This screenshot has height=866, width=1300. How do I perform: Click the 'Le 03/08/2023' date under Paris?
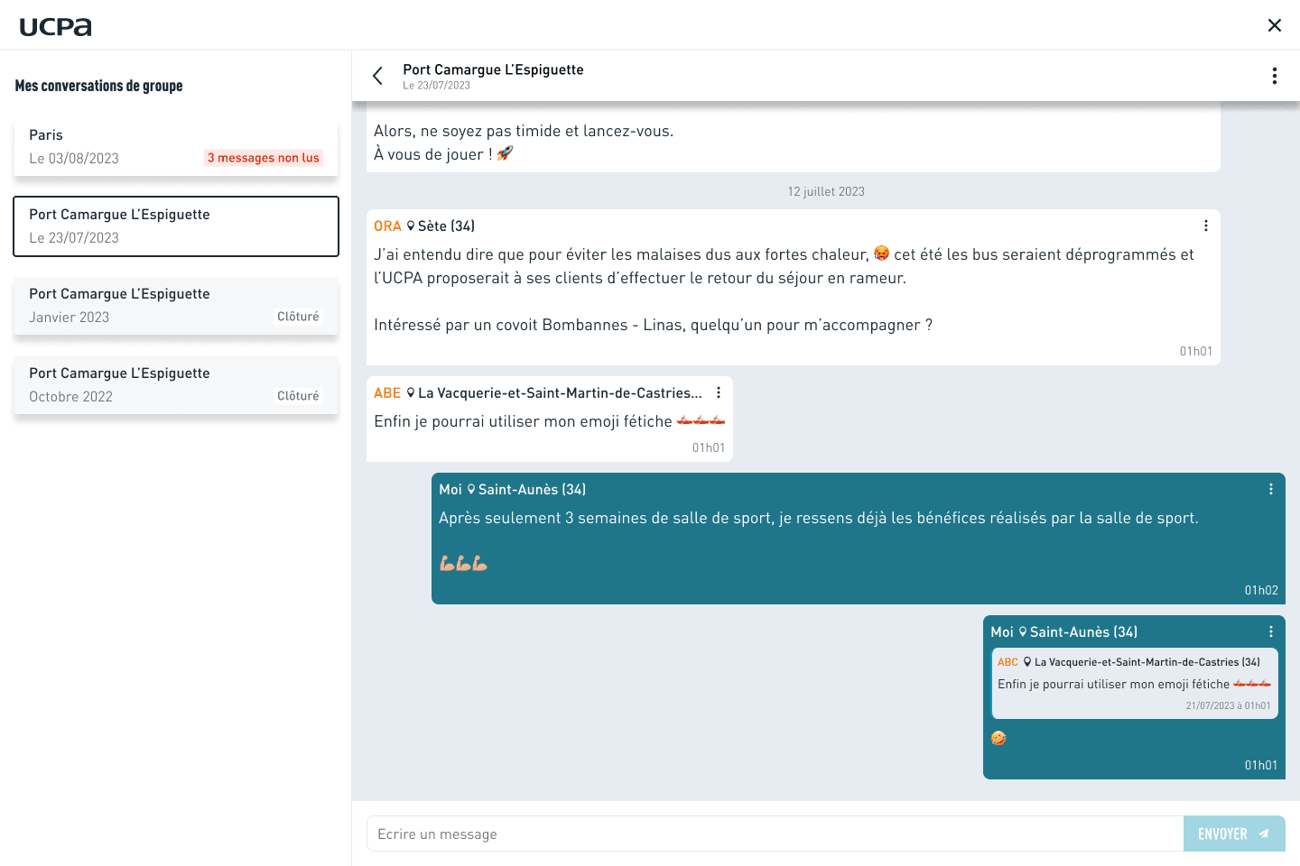click(74, 158)
